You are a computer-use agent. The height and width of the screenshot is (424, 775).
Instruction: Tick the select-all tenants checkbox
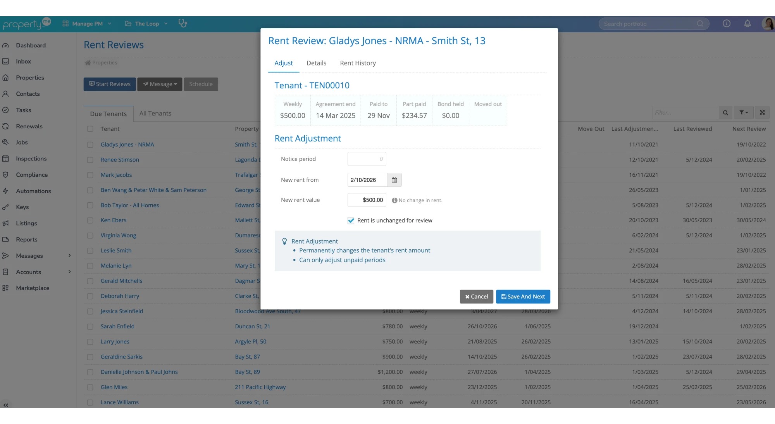click(90, 129)
